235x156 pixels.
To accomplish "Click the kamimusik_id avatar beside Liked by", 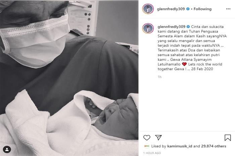I will [x=147, y=146].
